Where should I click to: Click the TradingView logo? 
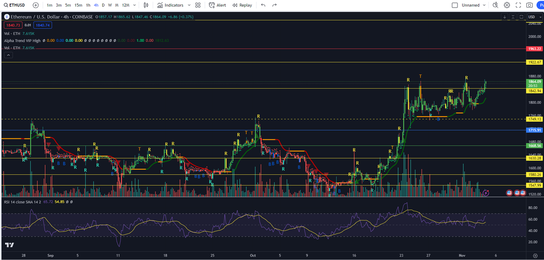pos(9,245)
